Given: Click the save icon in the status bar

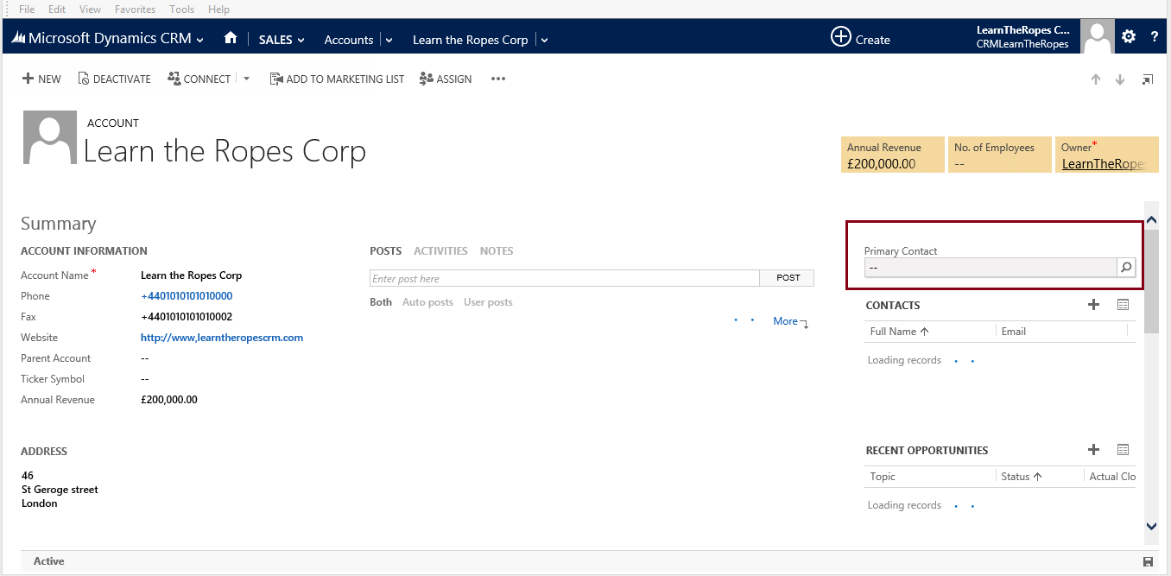Looking at the screenshot, I should click(x=1148, y=560).
